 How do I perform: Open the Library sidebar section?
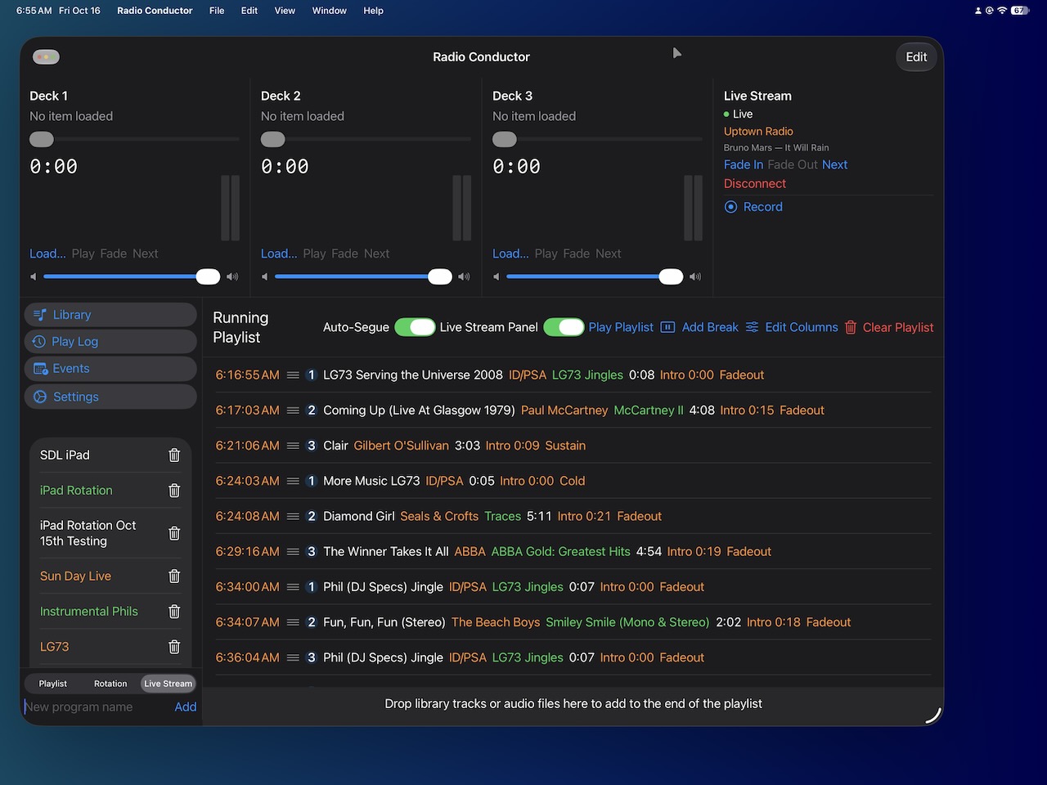[110, 315]
